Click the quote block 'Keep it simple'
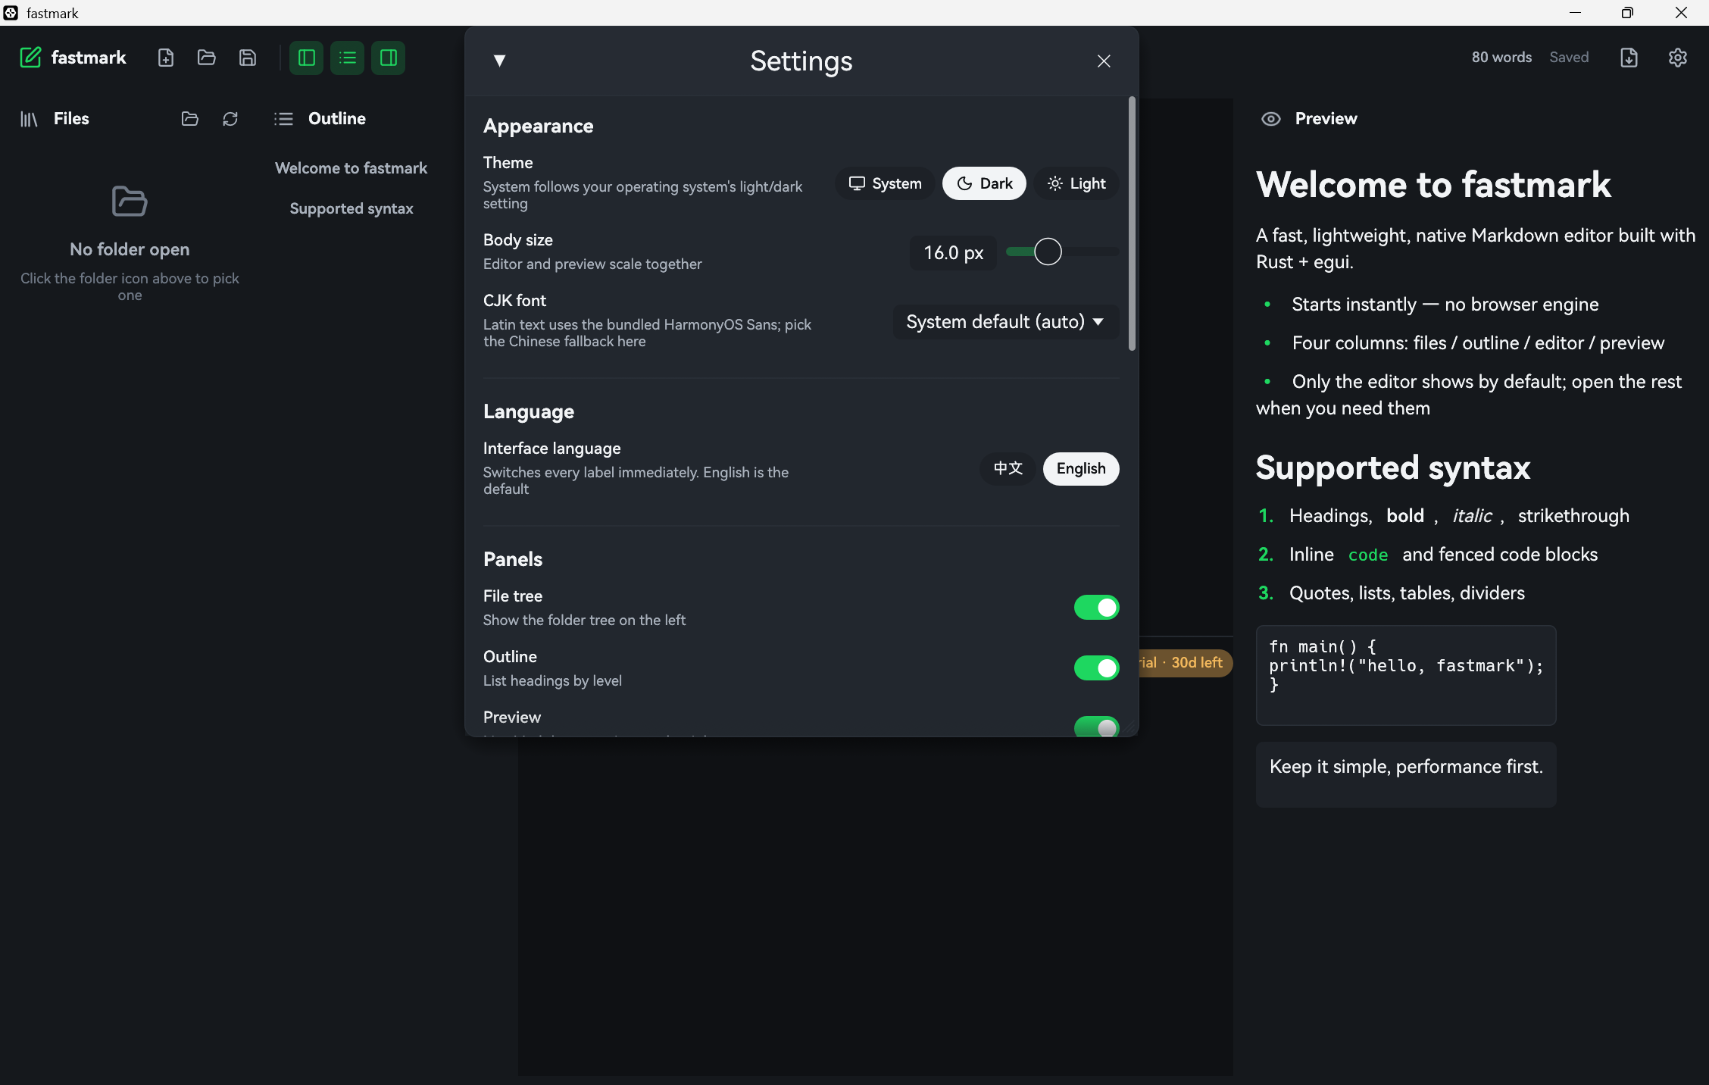The image size is (1709, 1085). 1406,774
